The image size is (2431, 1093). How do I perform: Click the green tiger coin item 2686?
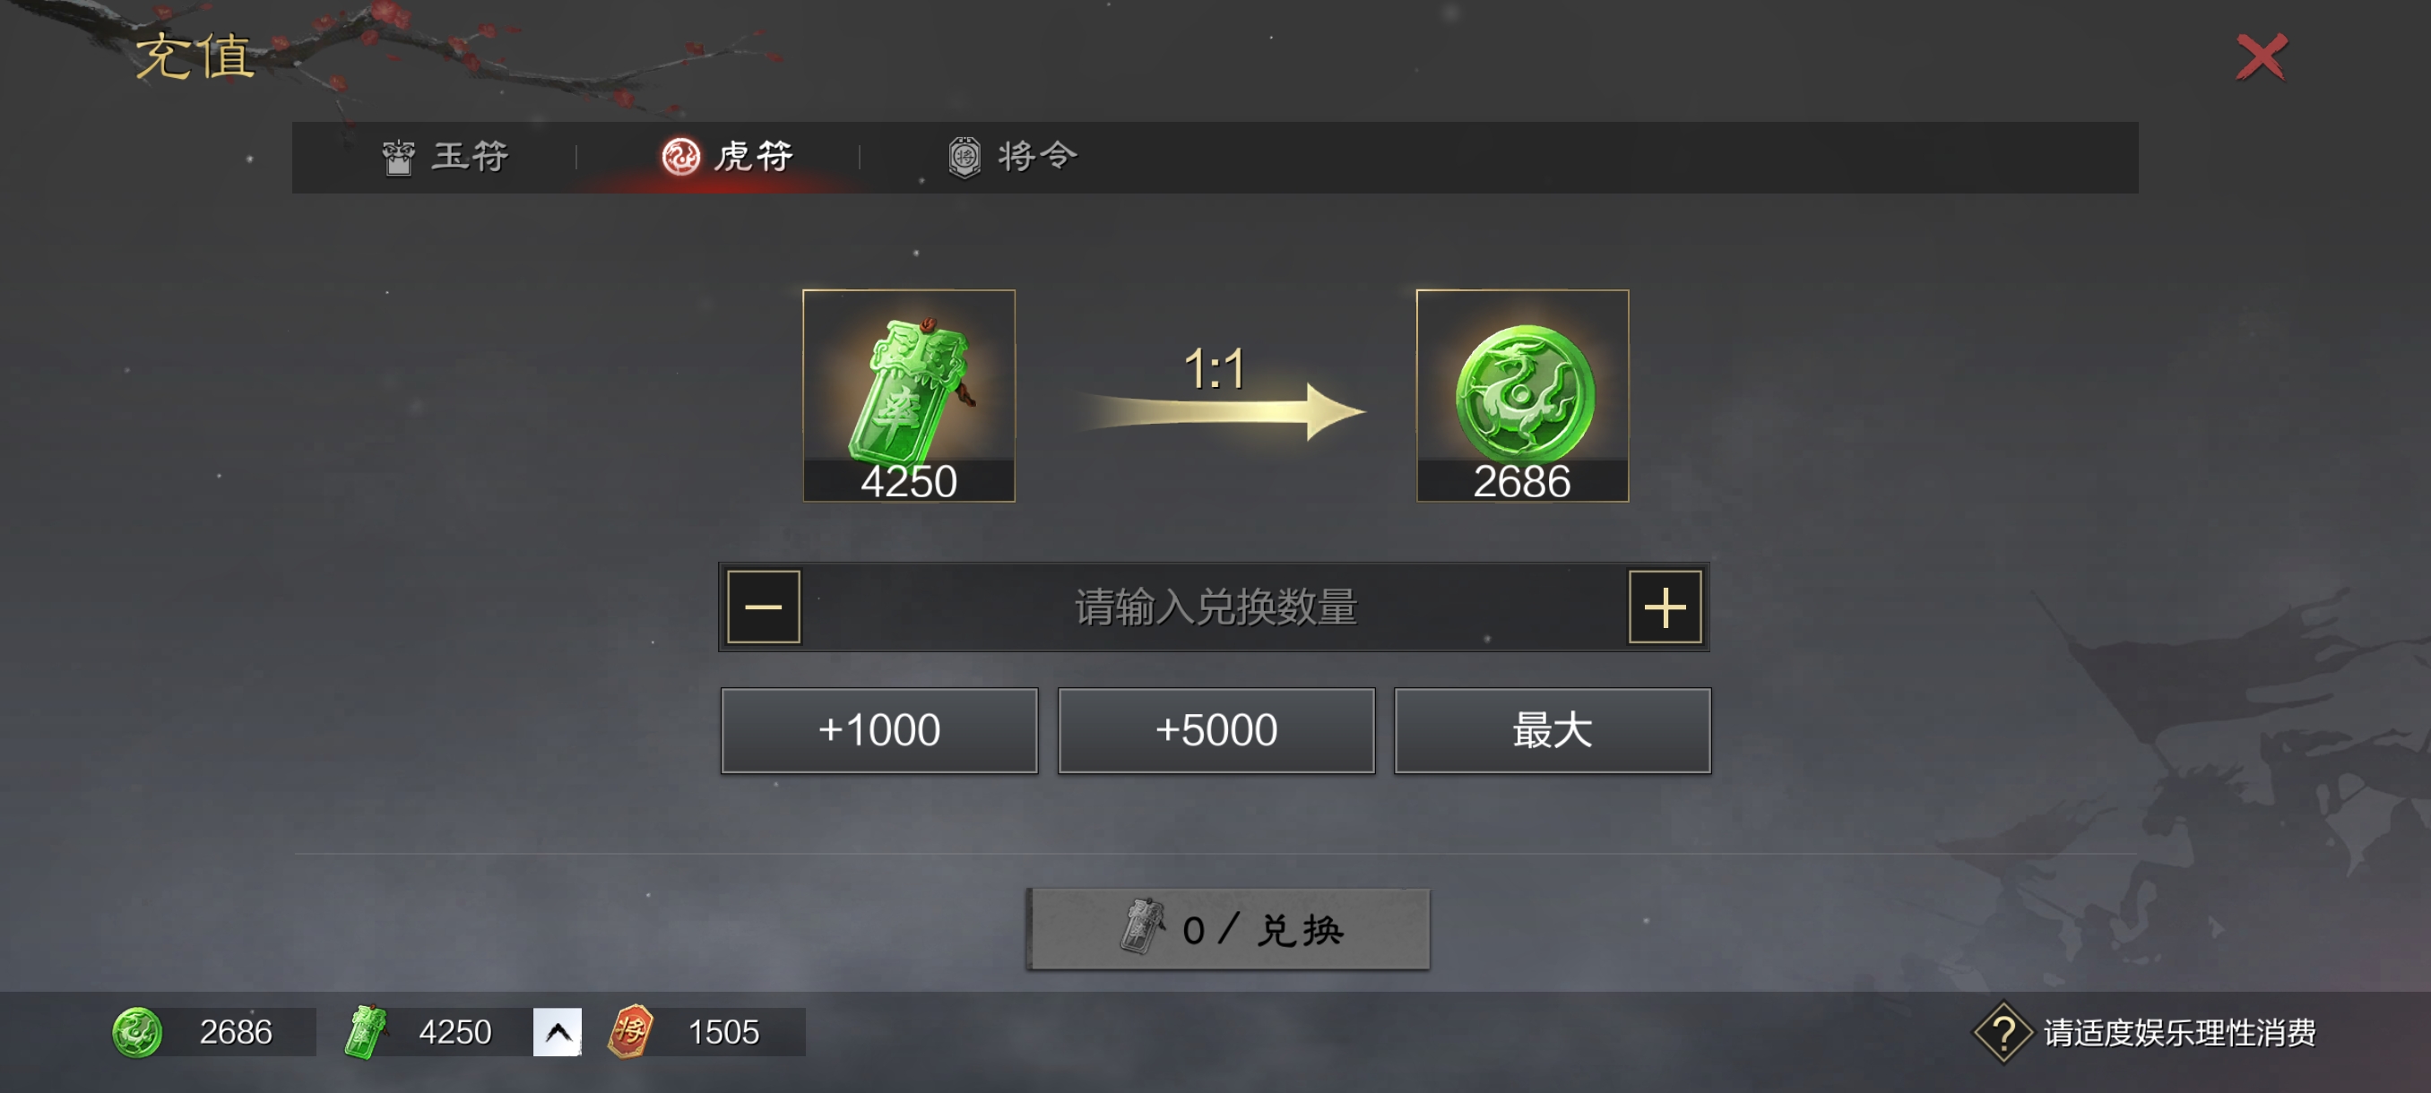click(x=1522, y=395)
